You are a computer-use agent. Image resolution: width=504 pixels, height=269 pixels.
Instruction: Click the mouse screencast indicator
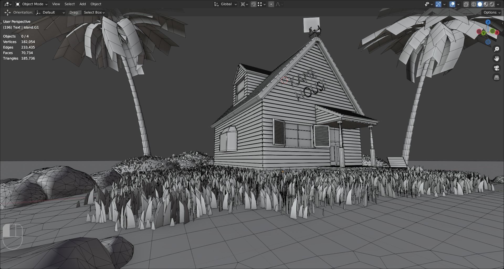point(13,236)
